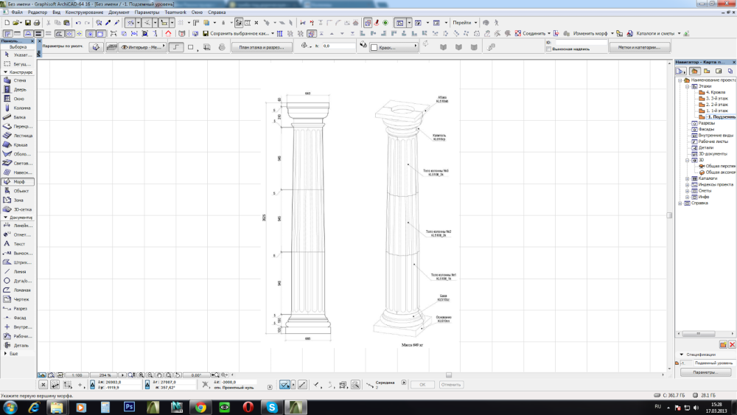Enable the Выносная надпись checkbox
This screenshot has height=415, width=737.
pos(549,49)
